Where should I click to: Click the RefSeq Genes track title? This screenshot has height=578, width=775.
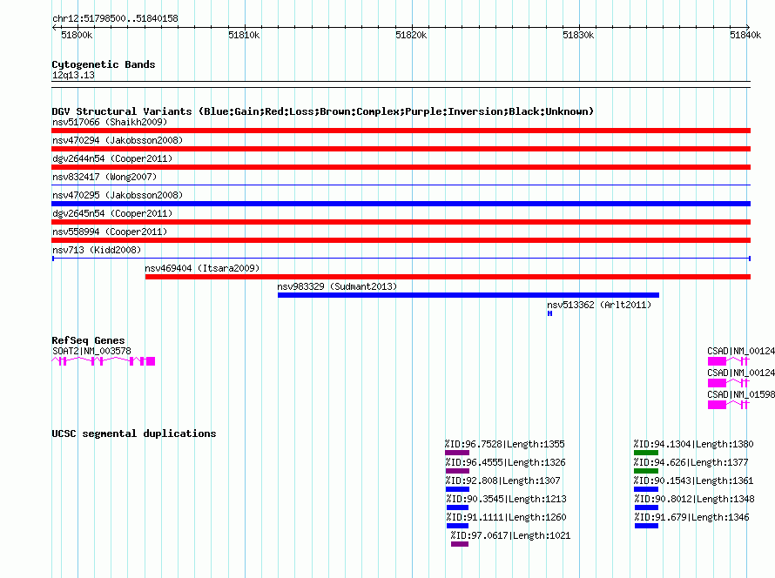[88, 339]
